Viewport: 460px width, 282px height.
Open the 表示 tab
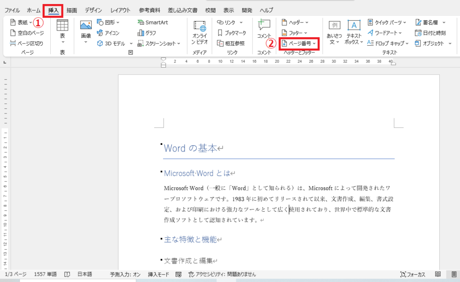coord(229,10)
